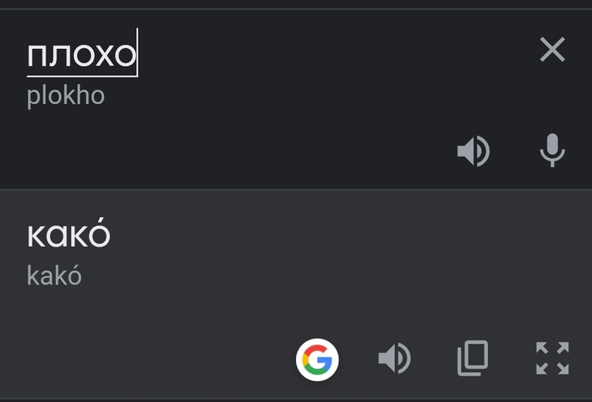
Task: Place the cursor in the input text
Action: click(81, 56)
